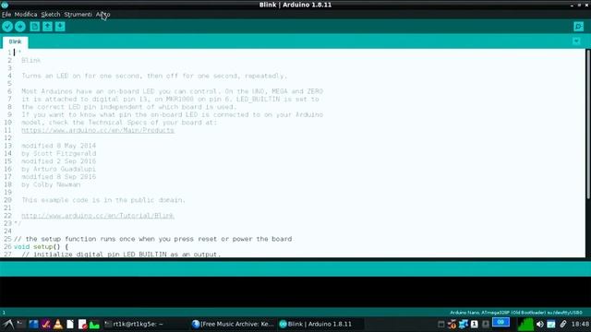Click the calendar checkmark tray icon
The height and width of the screenshot is (332, 591).
point(551,324)
